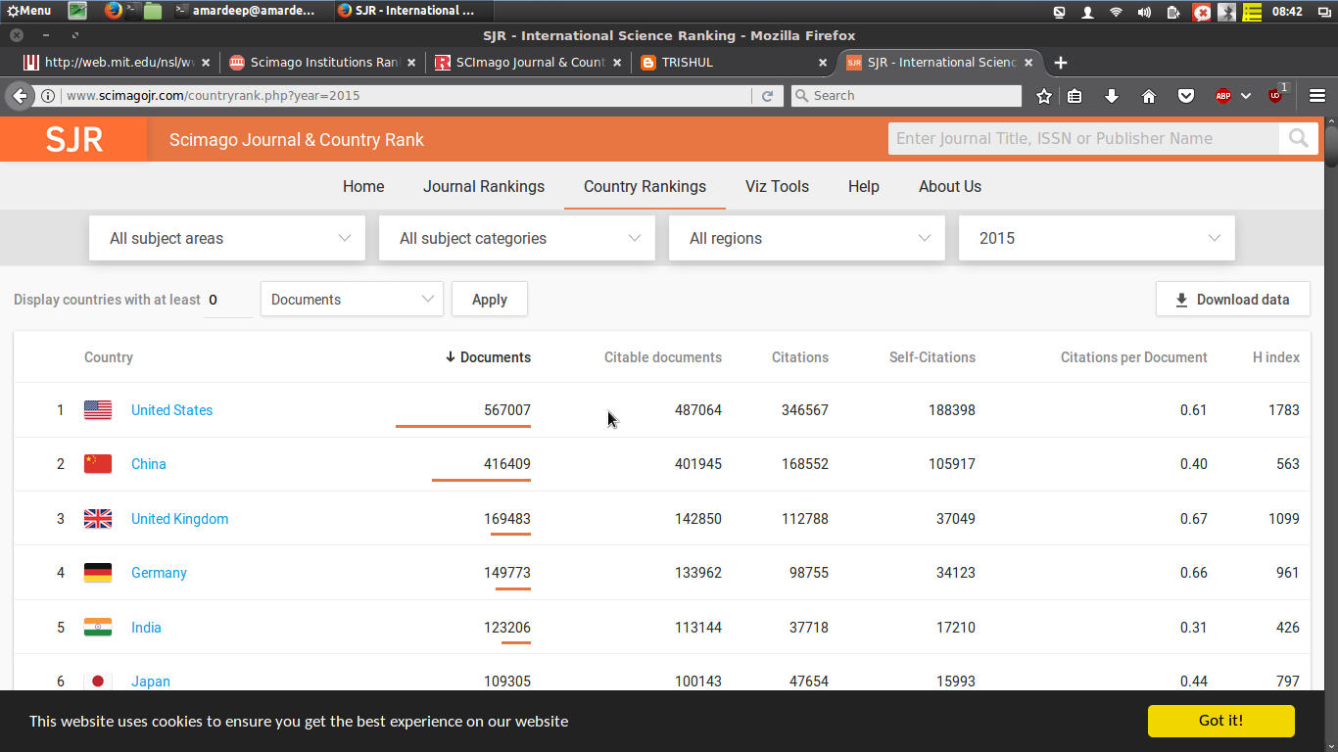Show site information icon in address bar

(x=47, y=96)
